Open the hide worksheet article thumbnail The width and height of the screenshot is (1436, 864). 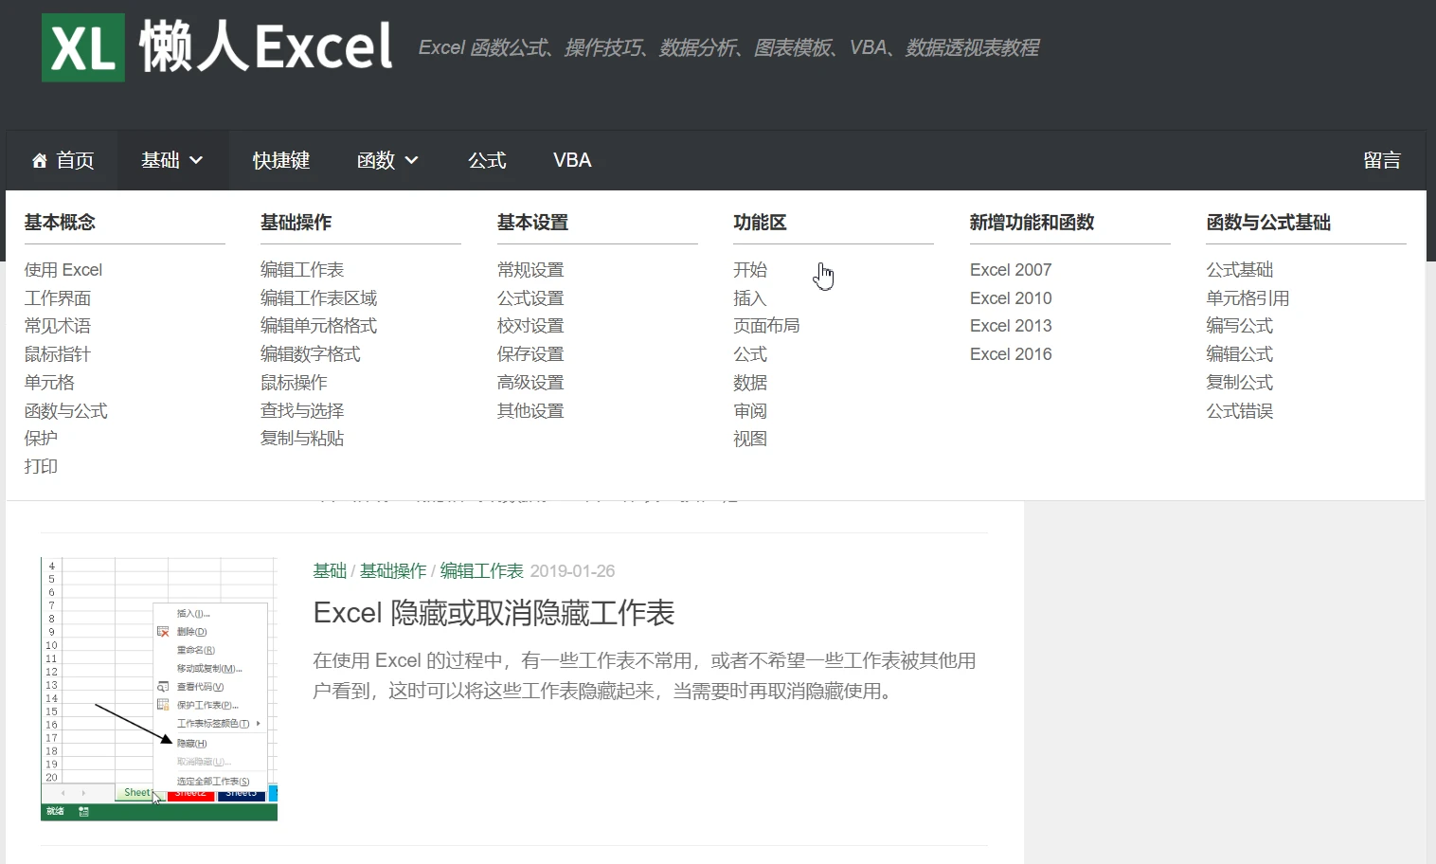pyautogui.click(x=159, y=689)
